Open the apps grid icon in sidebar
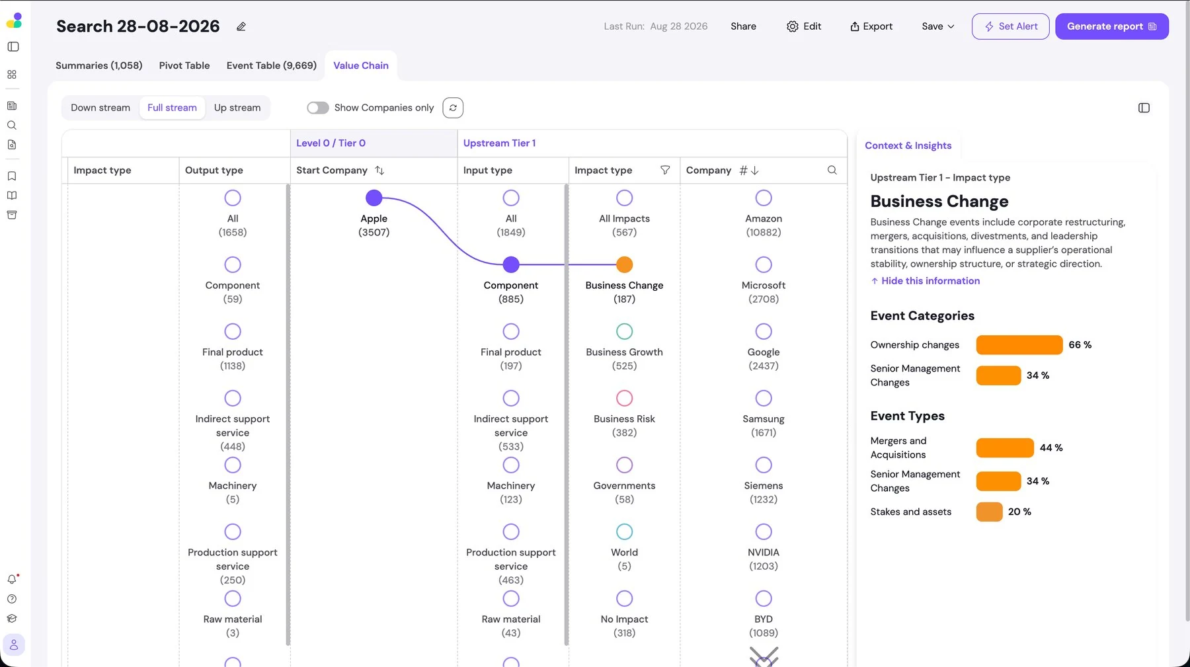 click(x=12, y=75)
